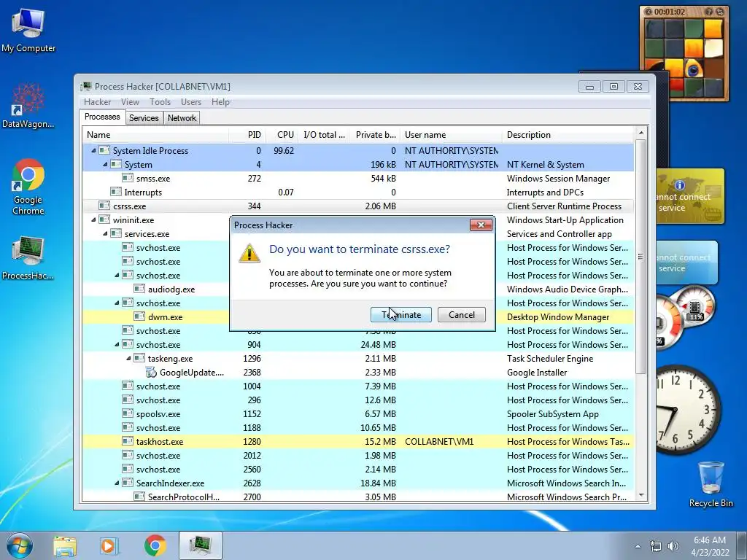Select the GoogleUpdate process row
The height and width of the screenshot is (560, 747).
(x=358, y=373)
